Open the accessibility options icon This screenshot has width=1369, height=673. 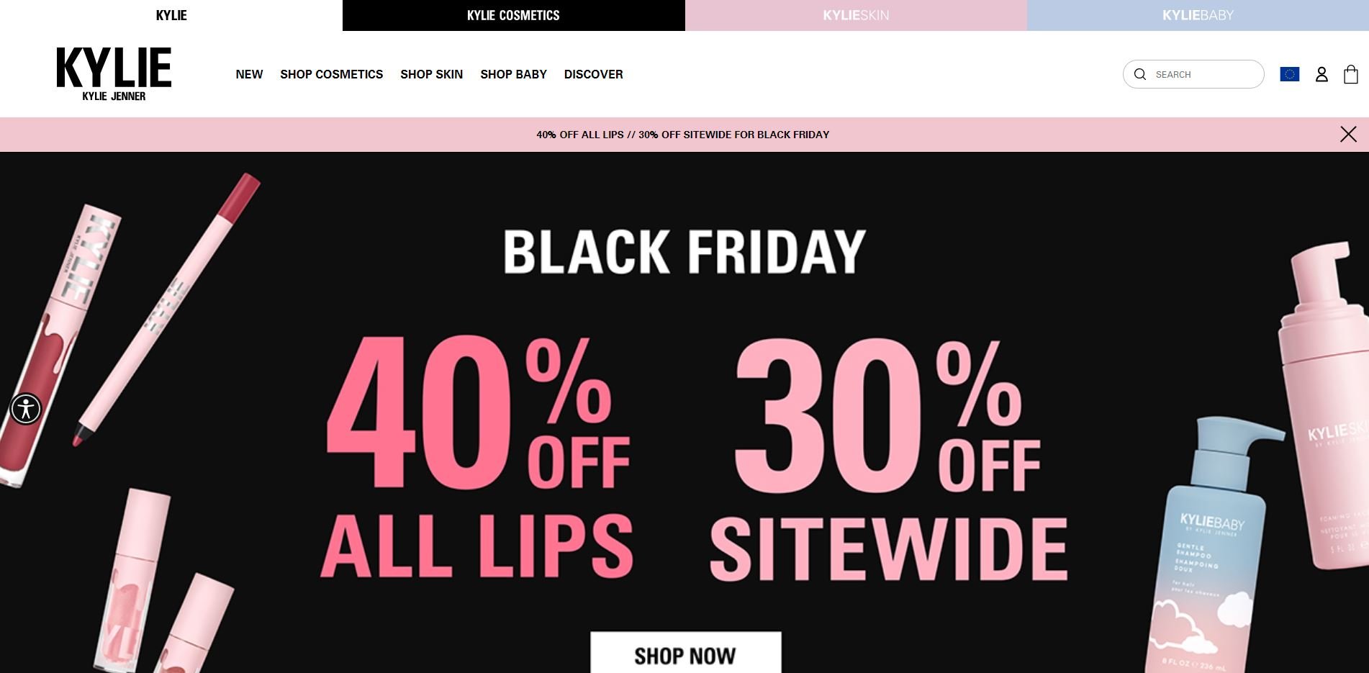pyautogui.click(x=27, y=410)
